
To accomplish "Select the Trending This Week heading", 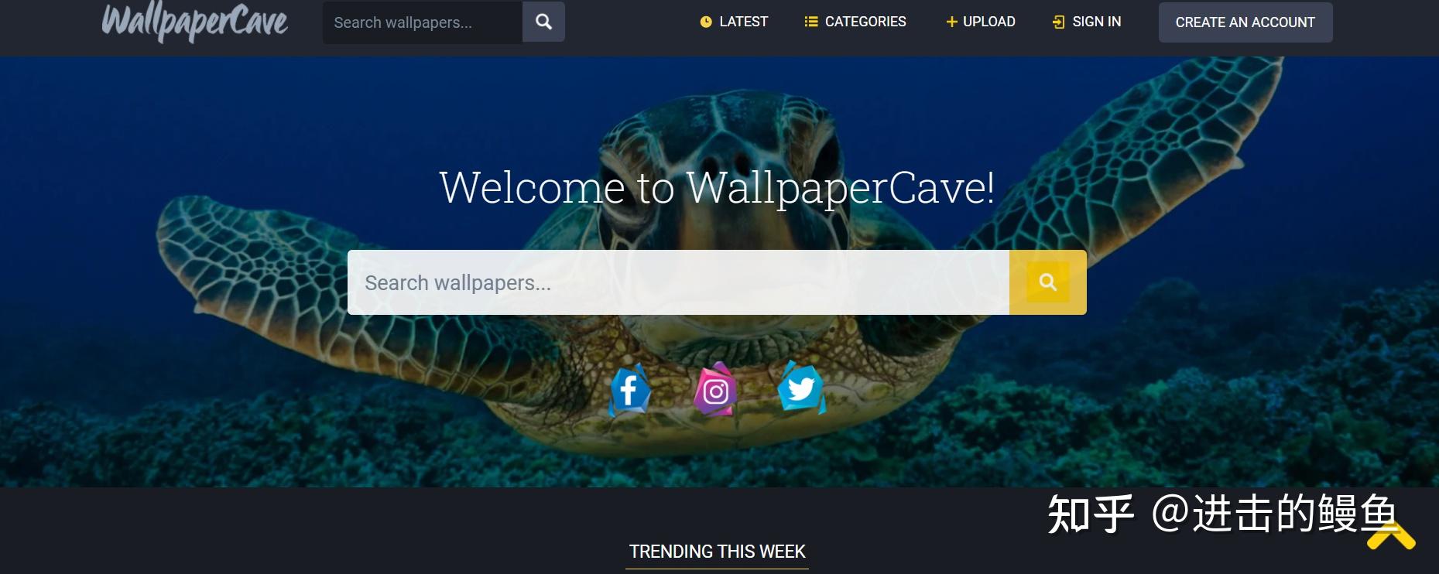I will tap(717, 552).
